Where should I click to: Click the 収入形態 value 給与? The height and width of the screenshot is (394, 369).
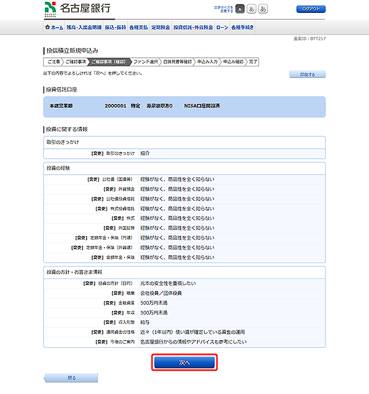[x=145, y=322]
